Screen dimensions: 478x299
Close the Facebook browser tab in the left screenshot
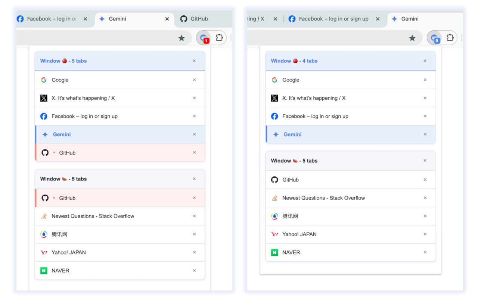[85, 19]
